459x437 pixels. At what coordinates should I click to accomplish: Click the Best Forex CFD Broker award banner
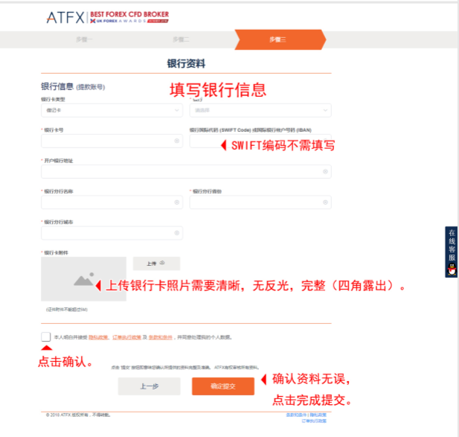tap(129, 17)
